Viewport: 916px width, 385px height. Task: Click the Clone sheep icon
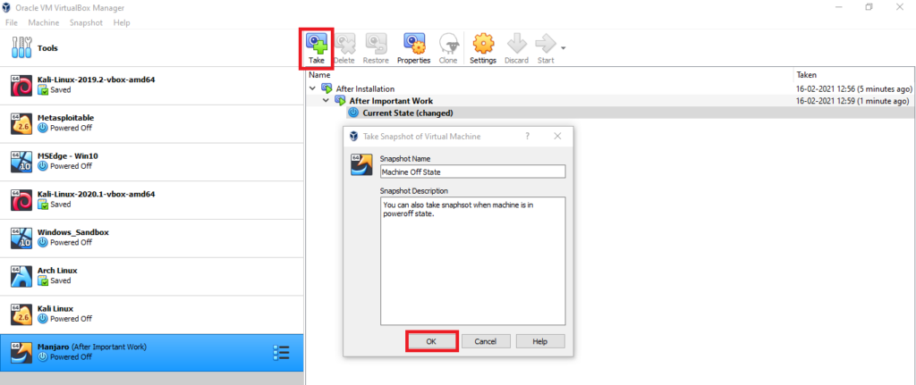coord(448,44)
